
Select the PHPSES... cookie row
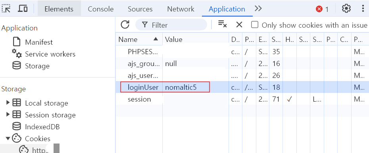[242, 52]
